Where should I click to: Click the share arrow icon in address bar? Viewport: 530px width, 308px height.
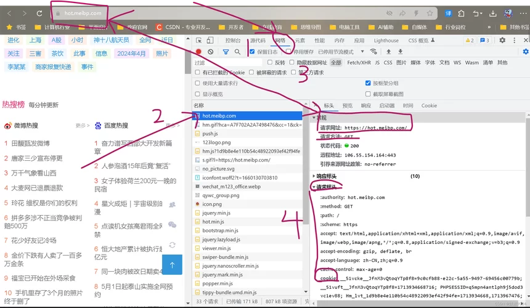pos(402,13)
